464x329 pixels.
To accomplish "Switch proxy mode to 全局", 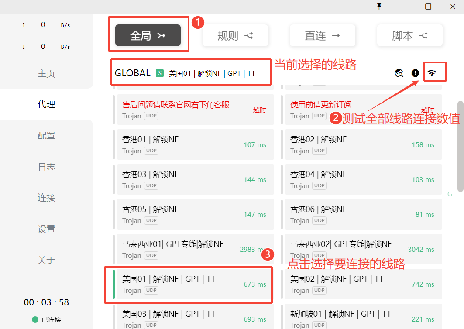I will [148, 35].
